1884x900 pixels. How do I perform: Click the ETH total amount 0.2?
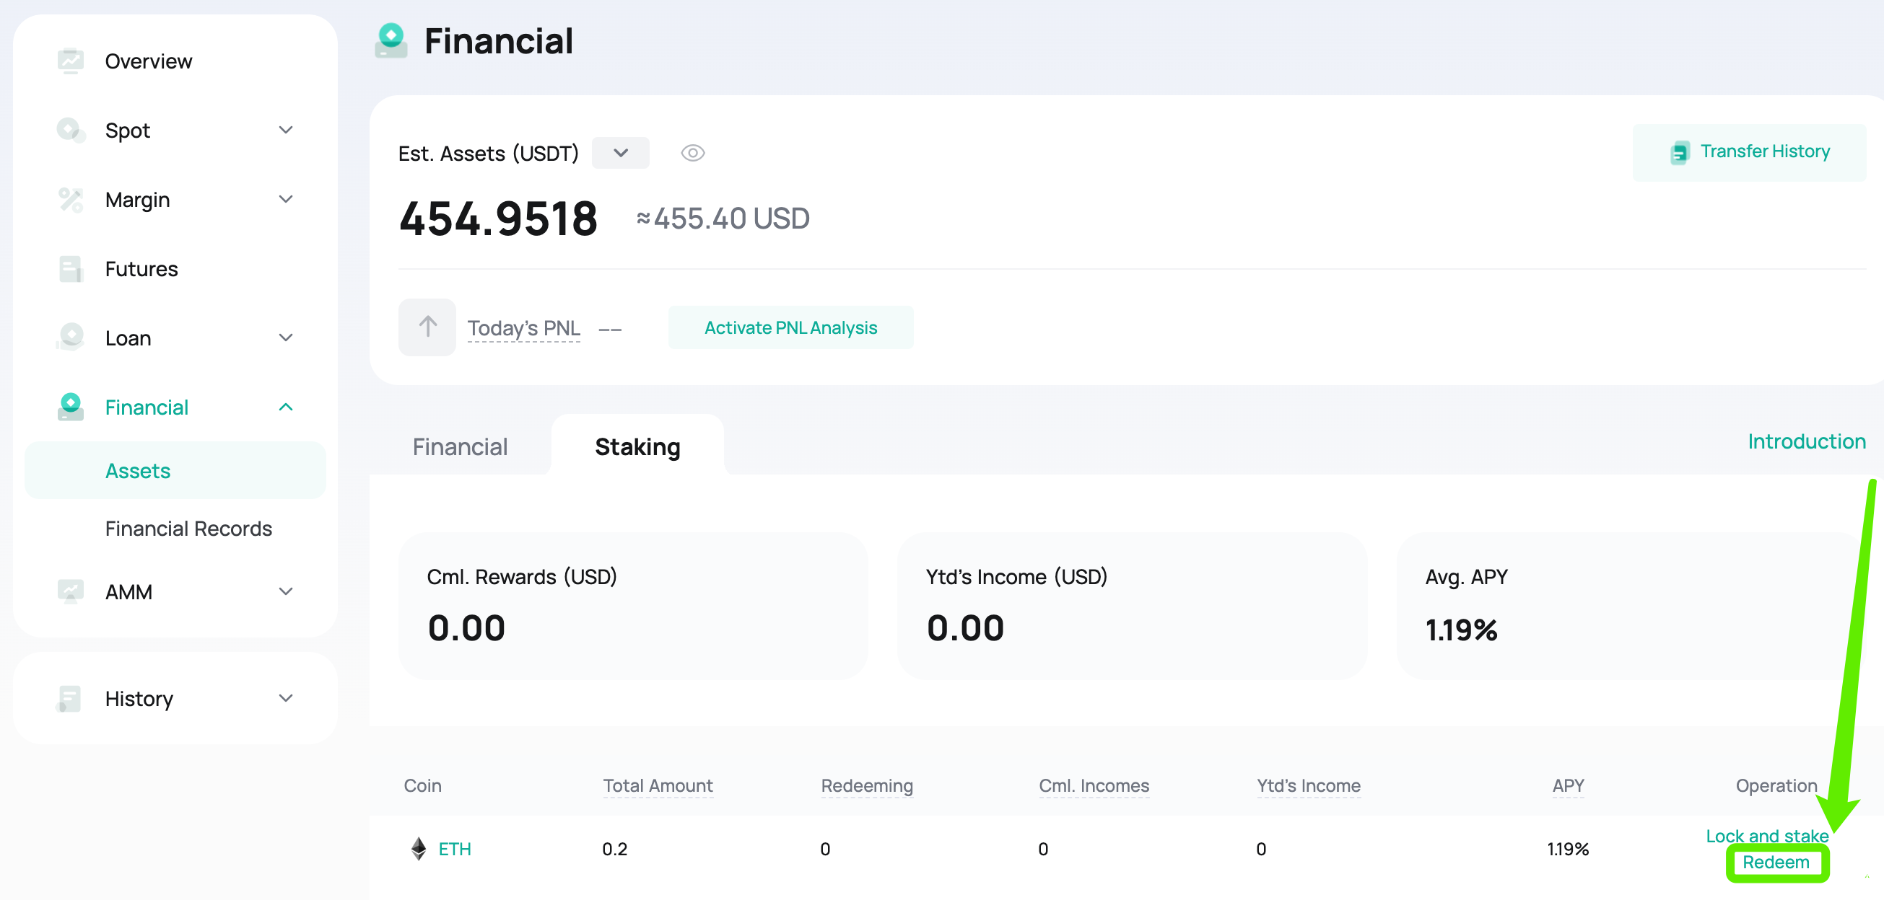click(x=614, y=849)
